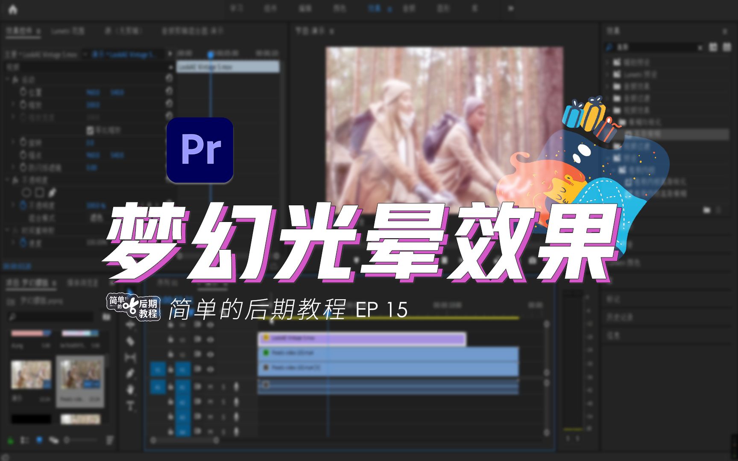Reset the Position parameter
This screenshot has height=461, width=738.
click(169, 90)
